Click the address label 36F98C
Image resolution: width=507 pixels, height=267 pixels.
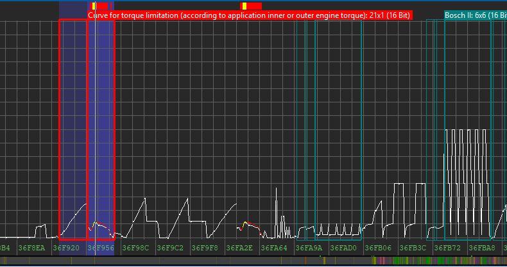click(135, 248)
